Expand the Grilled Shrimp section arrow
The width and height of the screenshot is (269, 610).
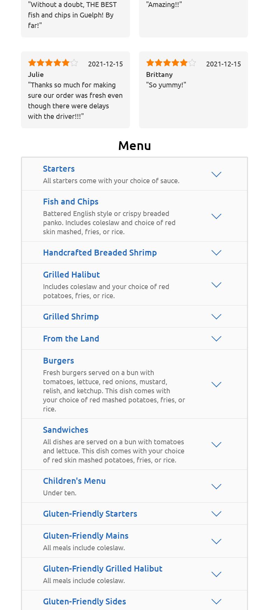(x=216, y=316)
